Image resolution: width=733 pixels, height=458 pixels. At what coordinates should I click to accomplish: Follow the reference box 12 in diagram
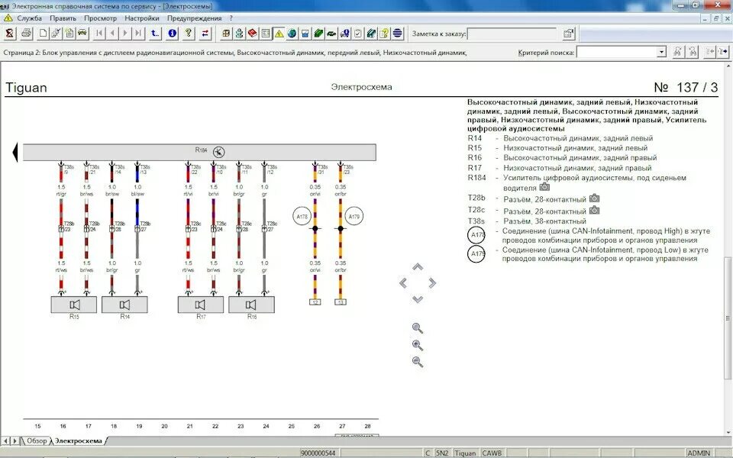point(315,302)
